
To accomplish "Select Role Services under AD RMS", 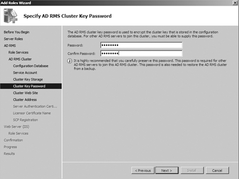I will (18, 53).
